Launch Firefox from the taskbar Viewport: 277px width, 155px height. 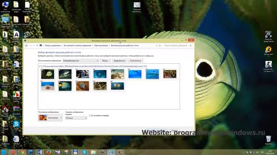point(48,152)
